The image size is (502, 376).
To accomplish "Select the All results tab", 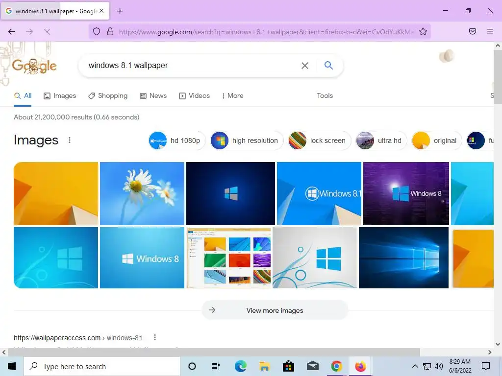I will click(x=23, y=95).
